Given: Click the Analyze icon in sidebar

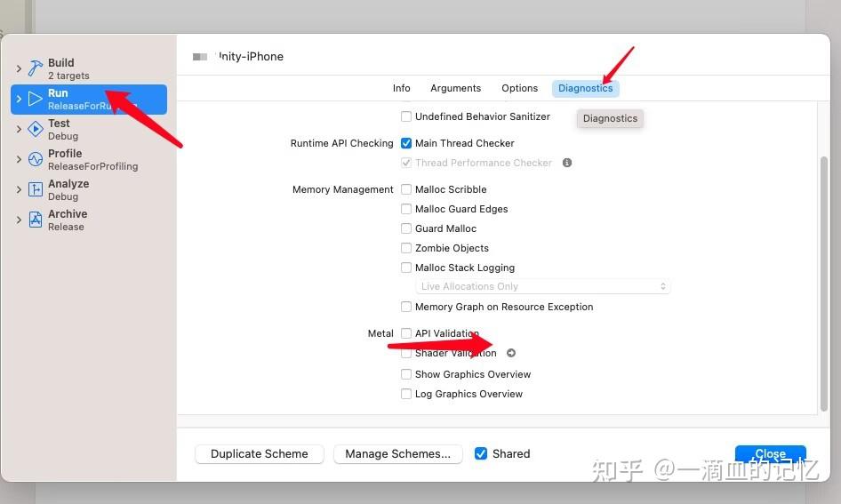Looking at the screenshot, I should [x=36, y=189].
